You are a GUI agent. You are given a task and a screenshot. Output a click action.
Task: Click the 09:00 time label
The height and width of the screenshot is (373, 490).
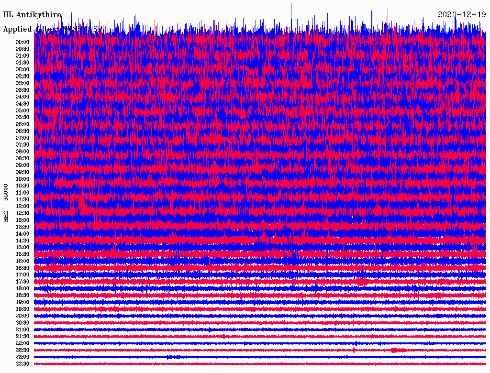tap(22, 165)
